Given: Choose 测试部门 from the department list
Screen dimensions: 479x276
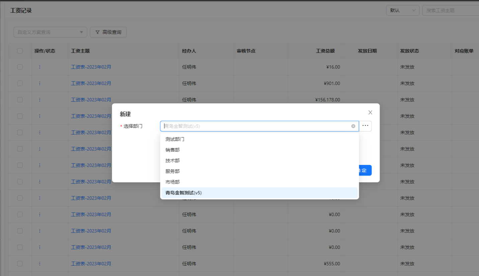Looking at the screenshot, I should tap(259, 139).
